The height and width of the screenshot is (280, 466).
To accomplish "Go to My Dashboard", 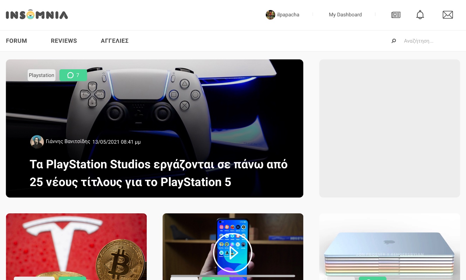I will pos(345,15).
